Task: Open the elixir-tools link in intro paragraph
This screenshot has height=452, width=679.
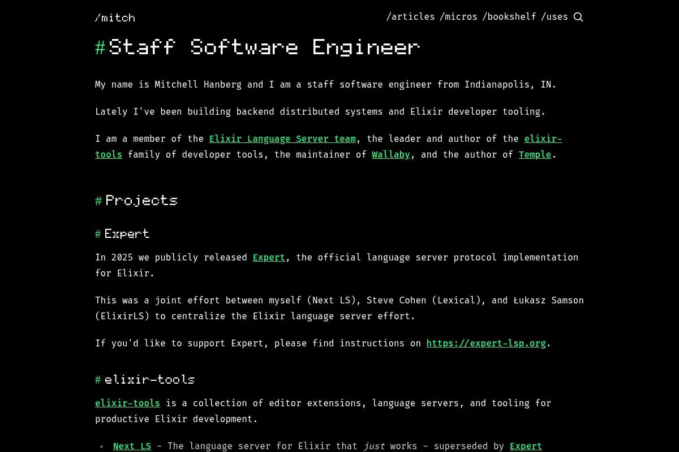Action: 543,139
